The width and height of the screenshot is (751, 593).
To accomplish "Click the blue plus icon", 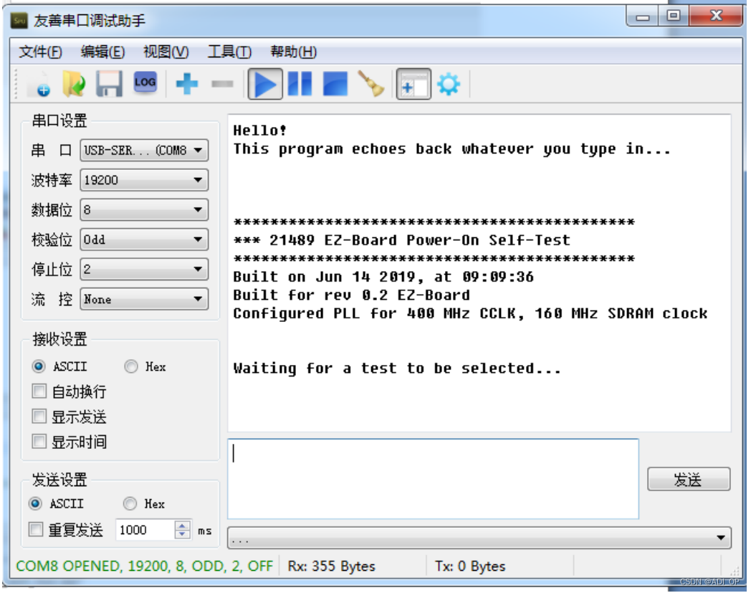I will tap(187, 84).
